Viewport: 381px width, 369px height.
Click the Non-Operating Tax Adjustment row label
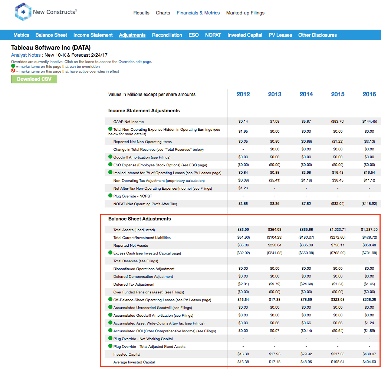tap(159, 180)
